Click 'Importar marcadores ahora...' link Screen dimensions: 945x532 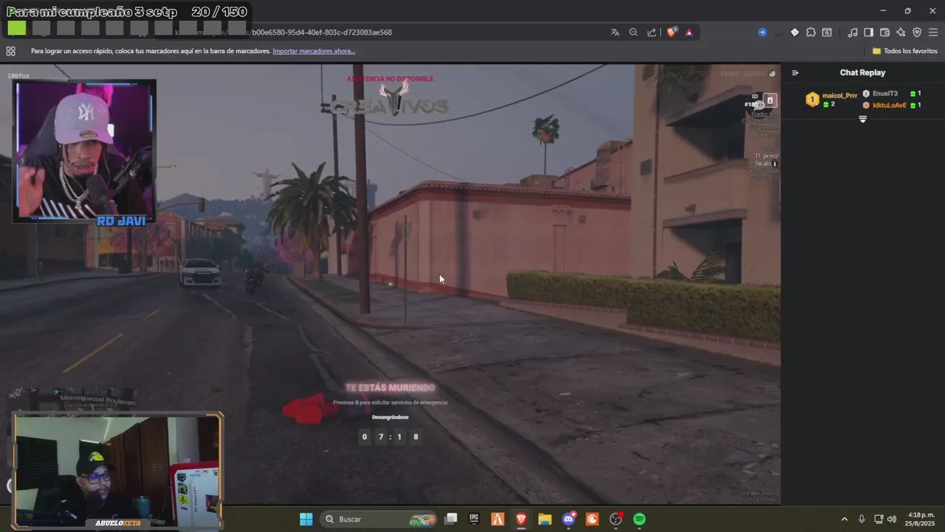pyautogui.click(x=314, y=51)
